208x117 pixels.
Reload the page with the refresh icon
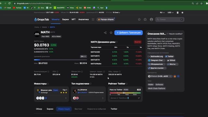point(9,3)
